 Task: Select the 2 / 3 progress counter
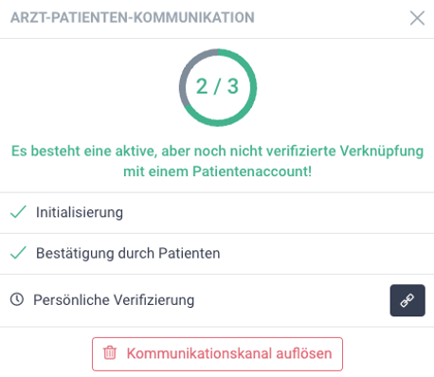pos(217,86)
